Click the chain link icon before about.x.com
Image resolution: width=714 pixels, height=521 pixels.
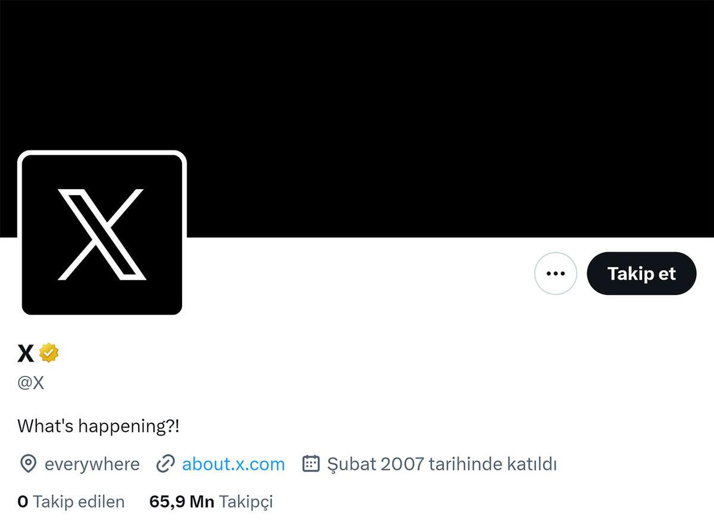point(165,464)
